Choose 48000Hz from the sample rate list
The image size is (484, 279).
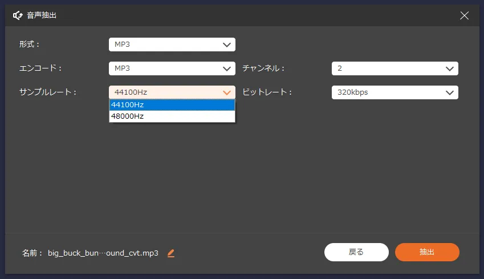172,116
